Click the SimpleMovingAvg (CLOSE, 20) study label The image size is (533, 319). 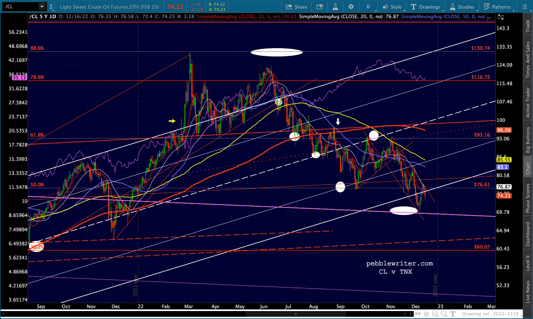coord(341,17)
